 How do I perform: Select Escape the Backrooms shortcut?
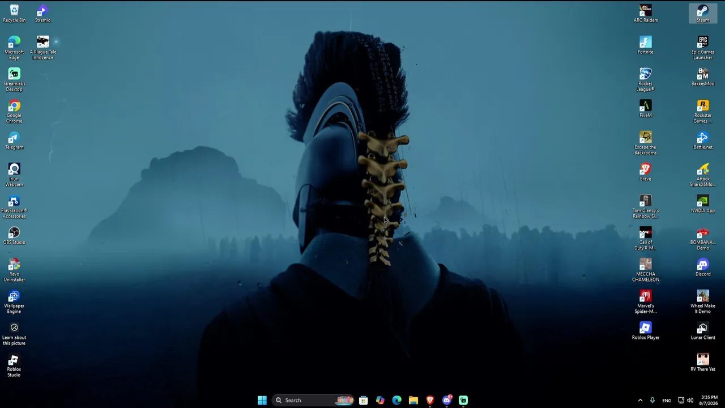pos(646,143)
